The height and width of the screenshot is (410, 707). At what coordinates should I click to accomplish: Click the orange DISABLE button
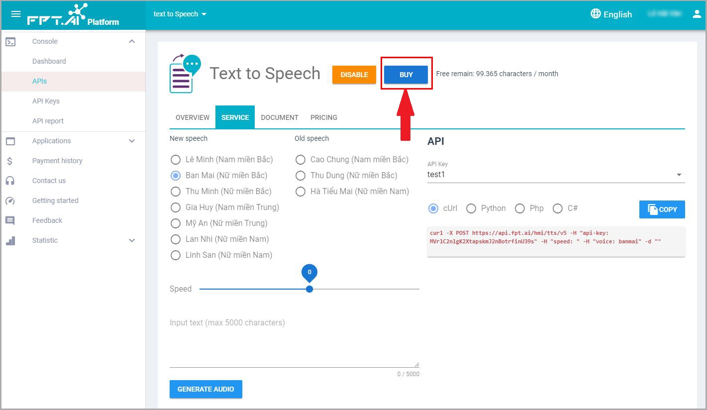[354, 75]
